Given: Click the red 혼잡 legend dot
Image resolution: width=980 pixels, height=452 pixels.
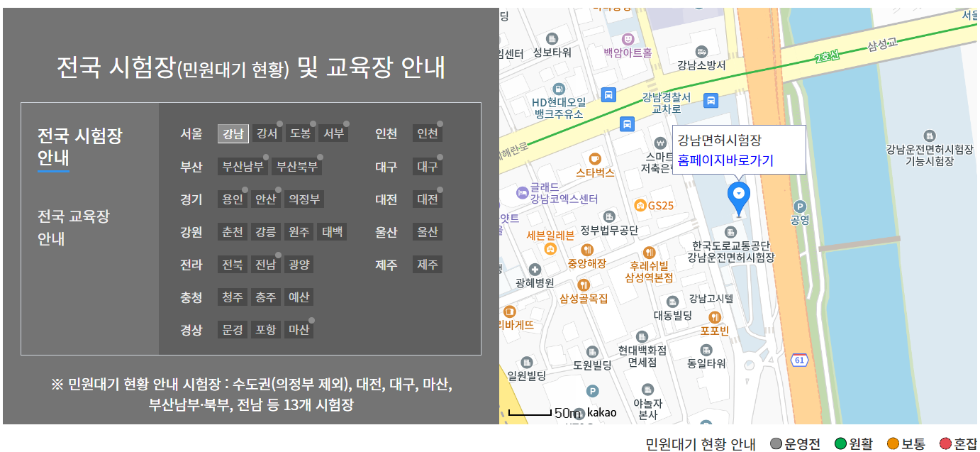Looking at the screenshot, I should tap(945, 444).
